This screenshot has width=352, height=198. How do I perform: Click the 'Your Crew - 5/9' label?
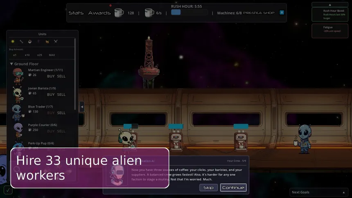point(237,161)
